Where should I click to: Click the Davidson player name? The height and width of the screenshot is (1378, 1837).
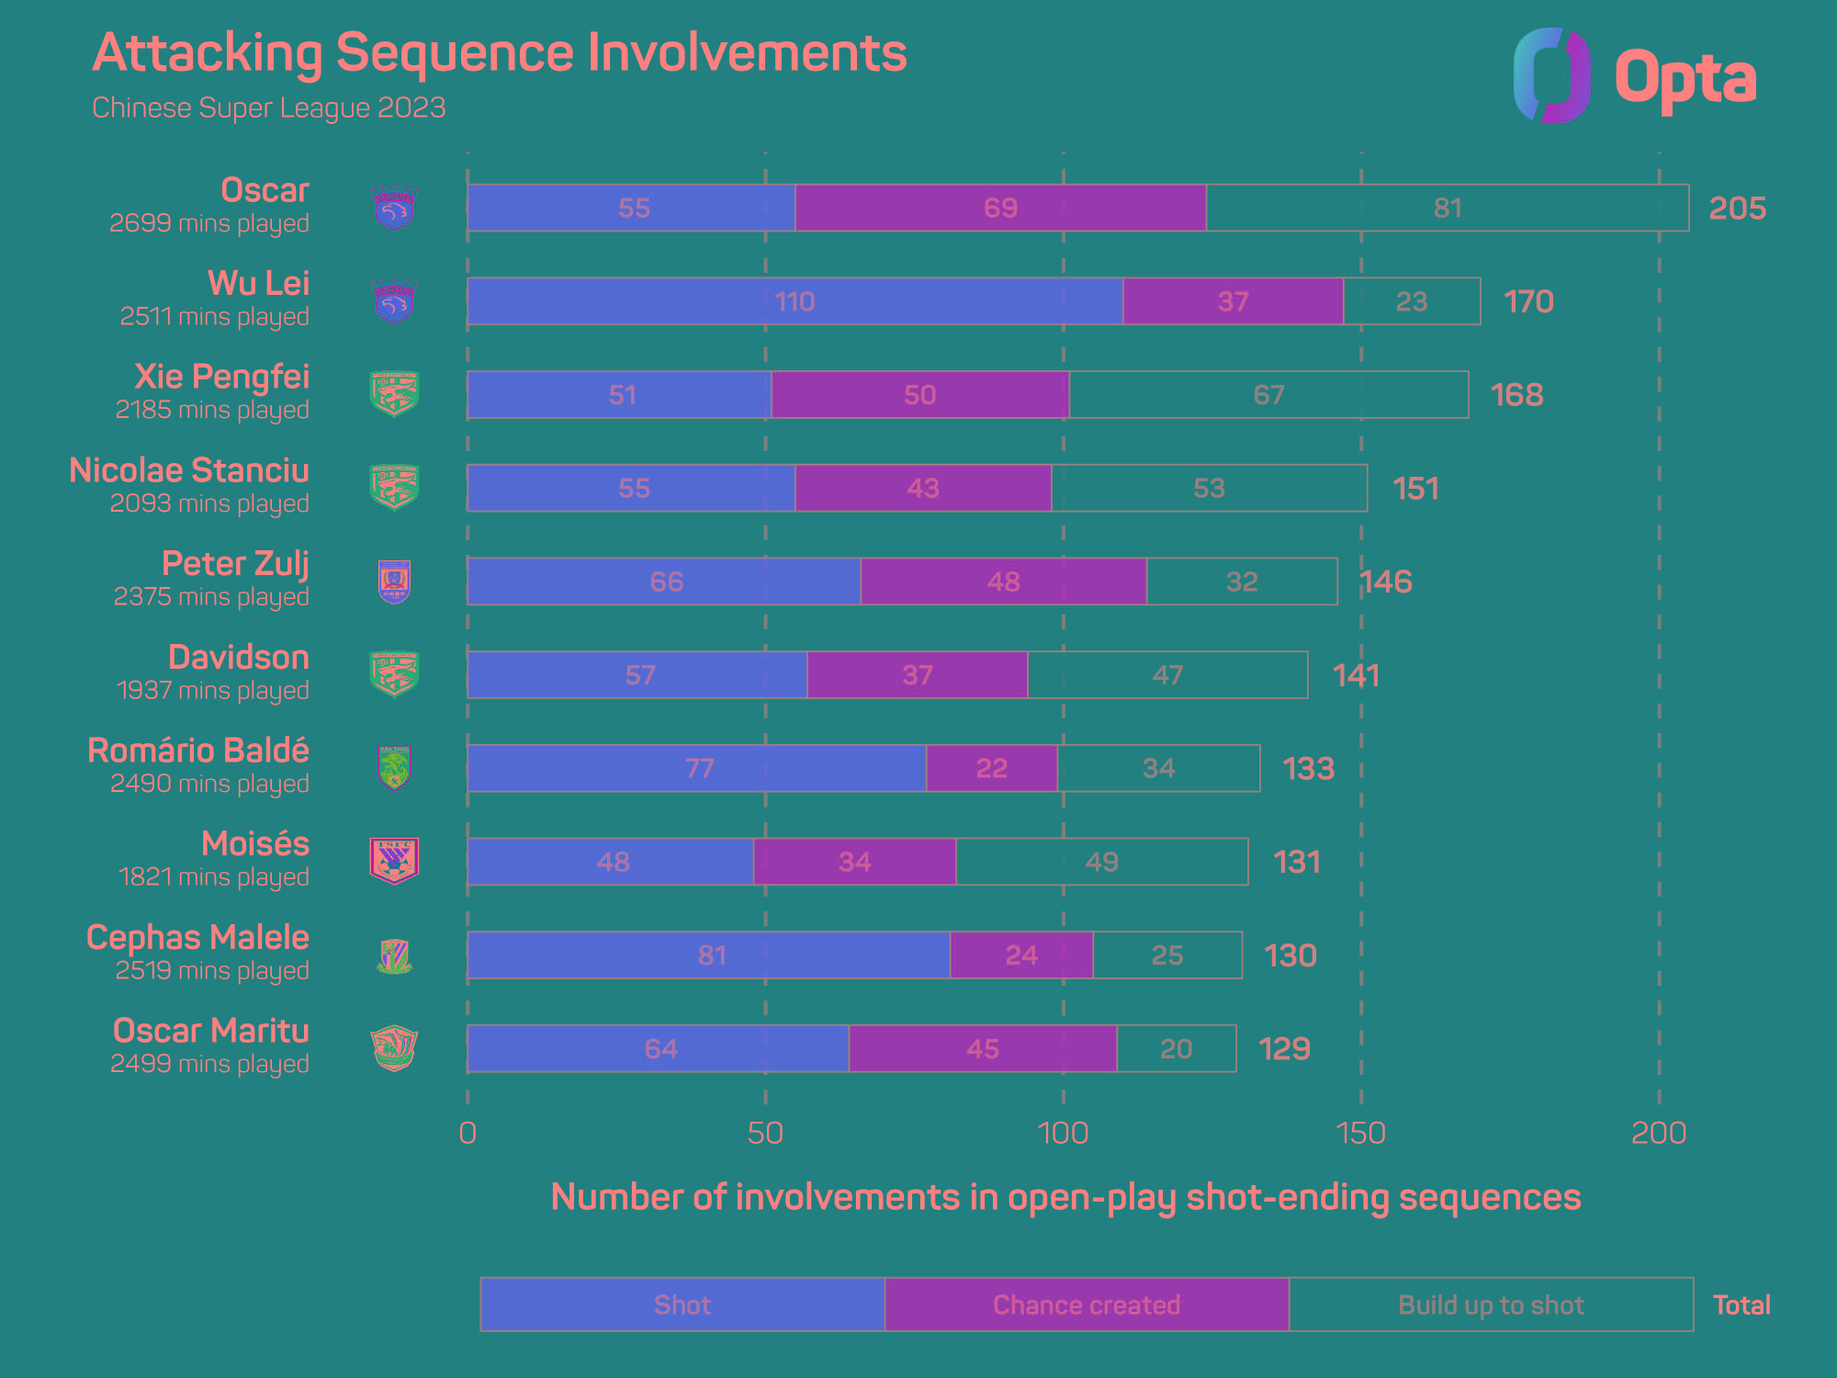(239, 658)
